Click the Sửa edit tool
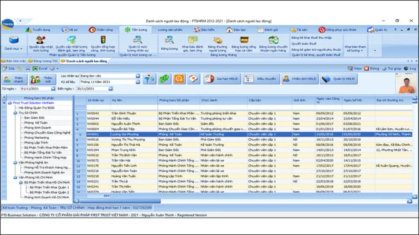 [8, 69]
